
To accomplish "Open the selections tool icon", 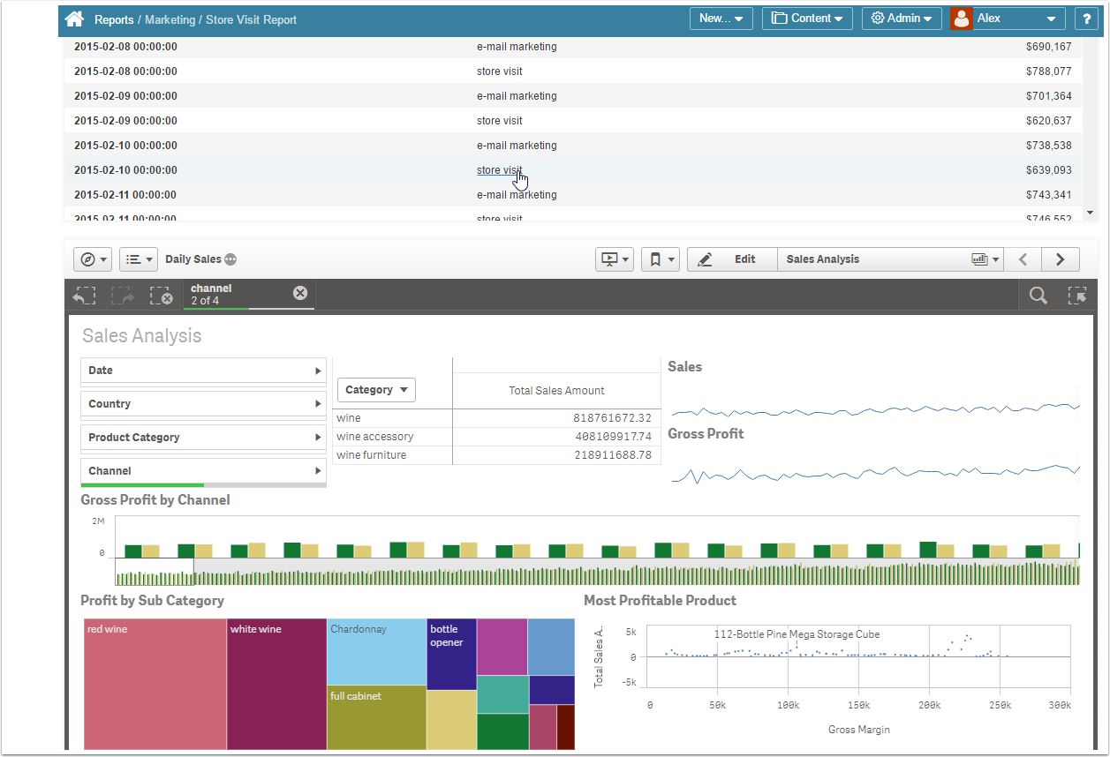I will 1077,296.
